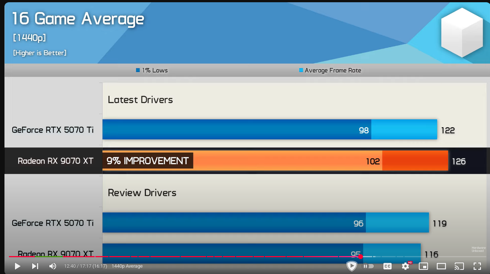Click the '1% Lows' legend entry
Image resolution: width=490 pixels, height=274 pixels.
point(152,70)
